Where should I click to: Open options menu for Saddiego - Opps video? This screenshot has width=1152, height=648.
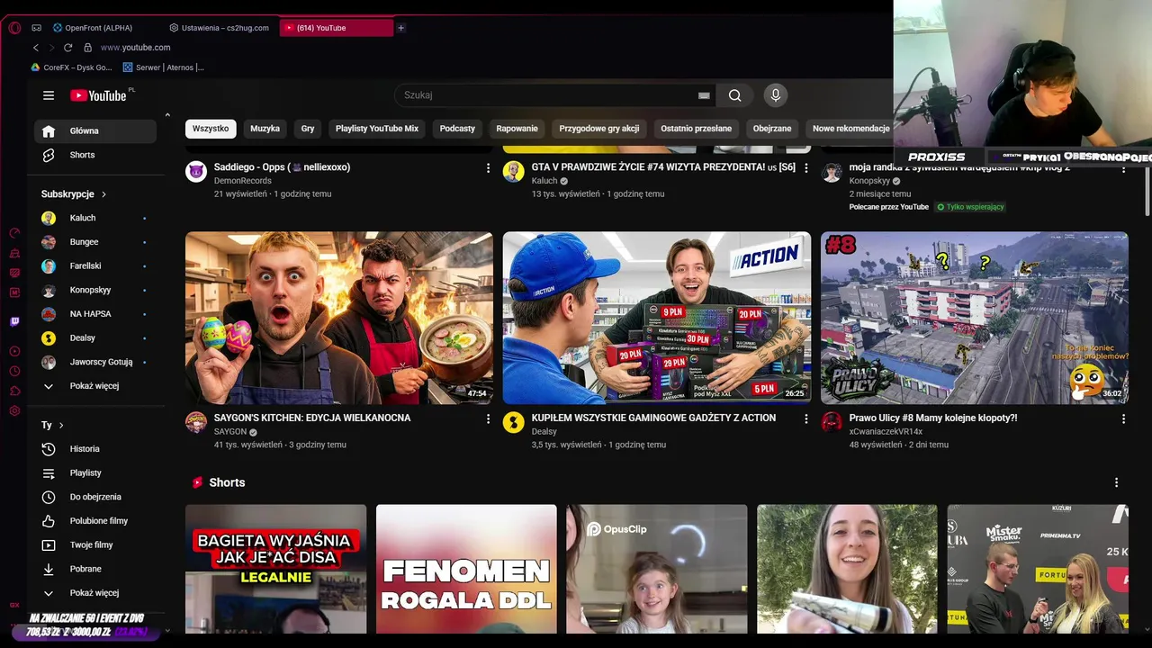[x=489, y=168]
